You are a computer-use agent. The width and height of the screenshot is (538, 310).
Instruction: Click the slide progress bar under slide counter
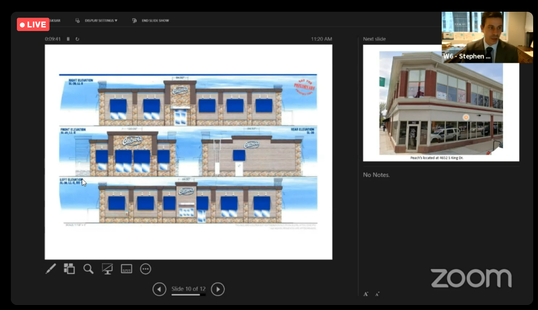pyautogui.click(x=188, y=295)
